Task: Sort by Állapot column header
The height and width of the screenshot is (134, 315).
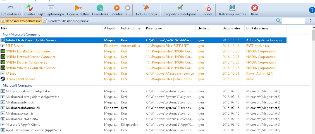Action: (111, 28)
